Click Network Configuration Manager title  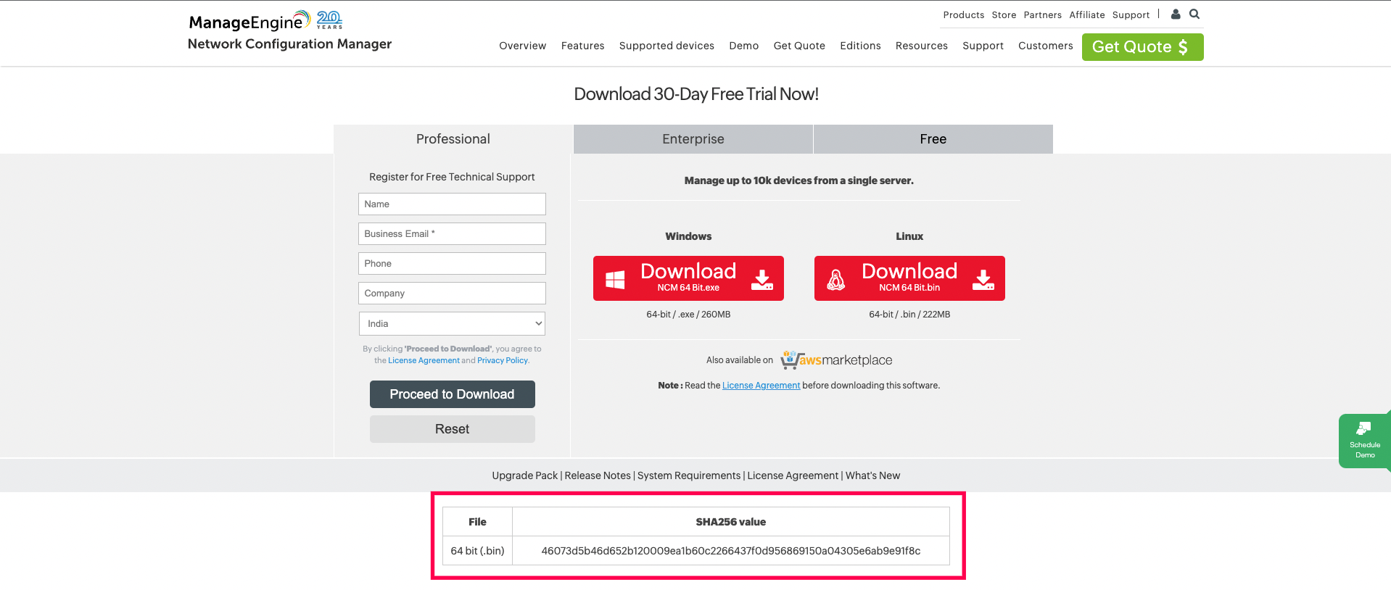(x=289, y=43)
